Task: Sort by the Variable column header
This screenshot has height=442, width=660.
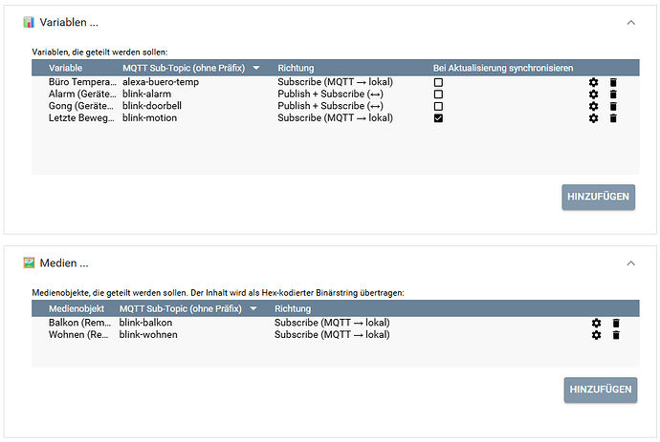Action: tap(65, 68)
